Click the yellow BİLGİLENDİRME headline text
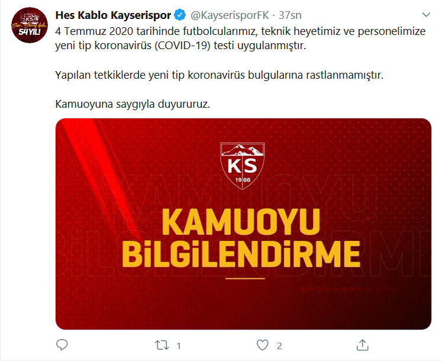 241,254
